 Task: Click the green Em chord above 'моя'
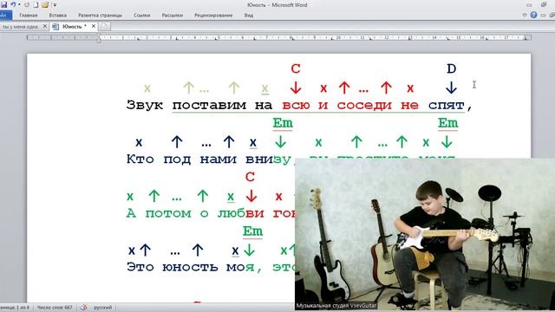point(252,231)
